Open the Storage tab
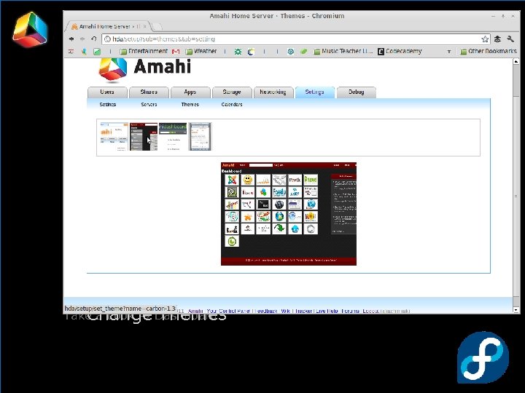 coord(232,92)
